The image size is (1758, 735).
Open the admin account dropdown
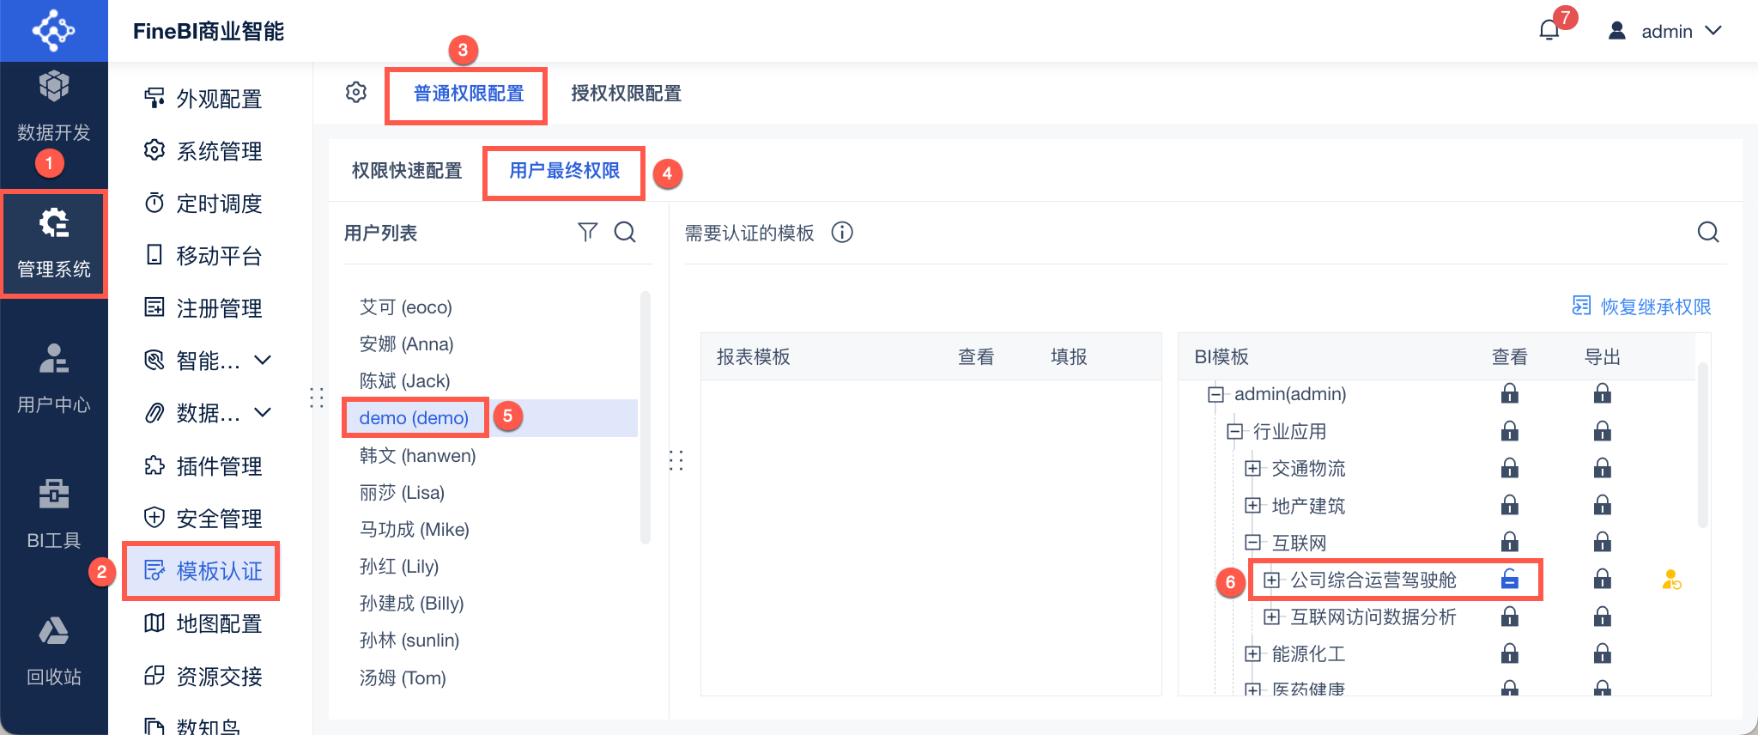point(1665,31)
